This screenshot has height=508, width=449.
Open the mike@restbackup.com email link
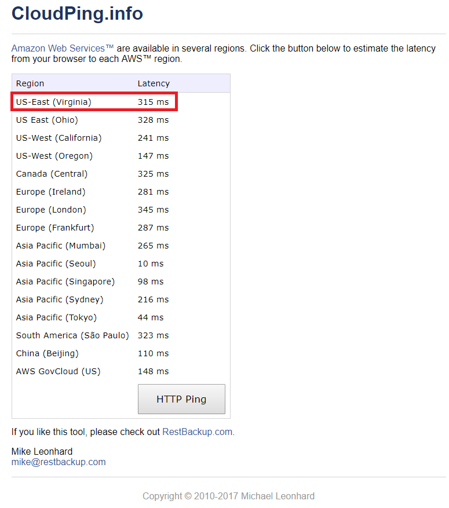click(x=59, y=462)
